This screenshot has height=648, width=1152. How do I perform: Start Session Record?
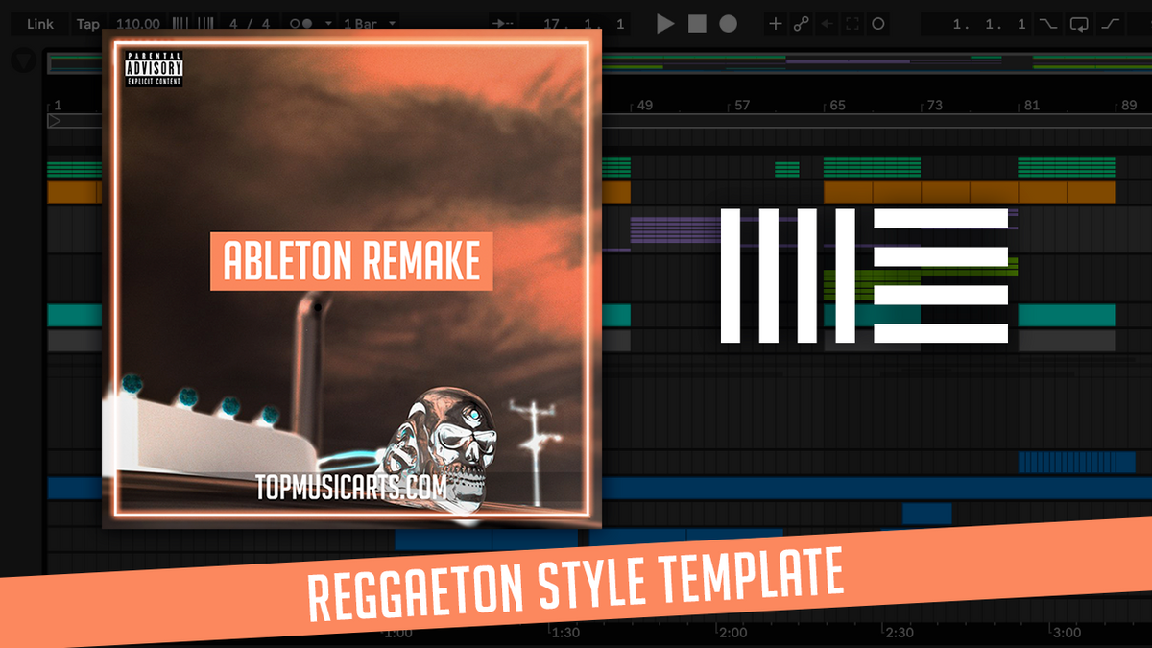click(x=878, y=23)
